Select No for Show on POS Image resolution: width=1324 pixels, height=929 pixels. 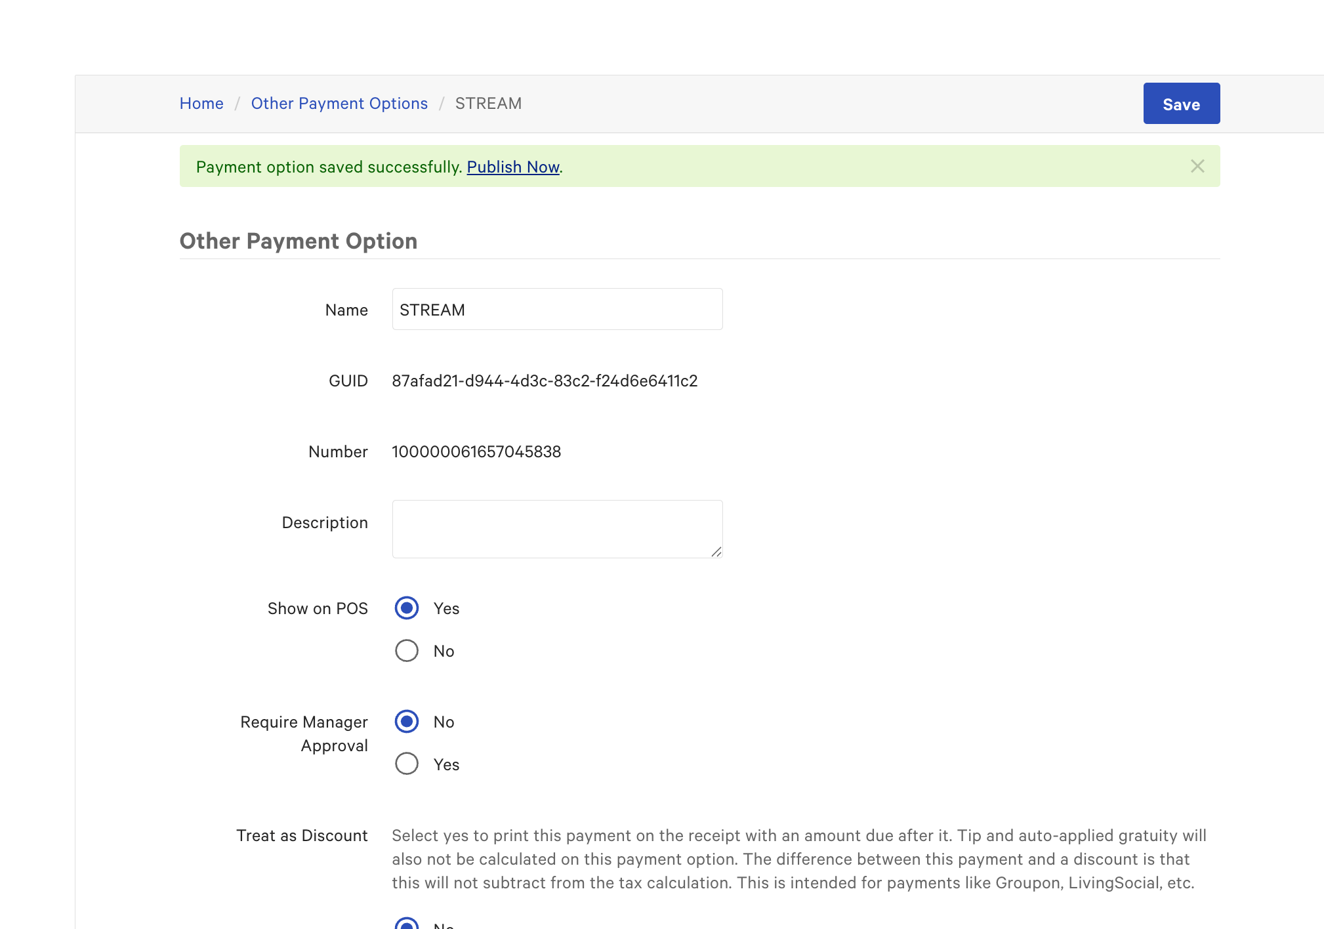point(407,651)
